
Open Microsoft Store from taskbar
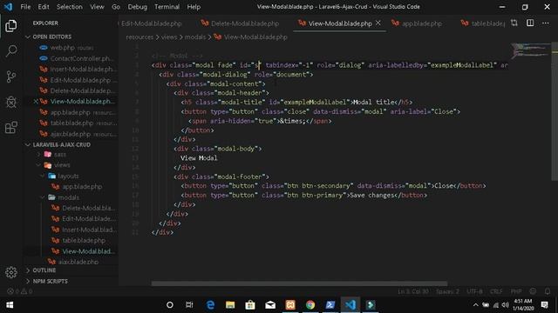coord(250,305)
